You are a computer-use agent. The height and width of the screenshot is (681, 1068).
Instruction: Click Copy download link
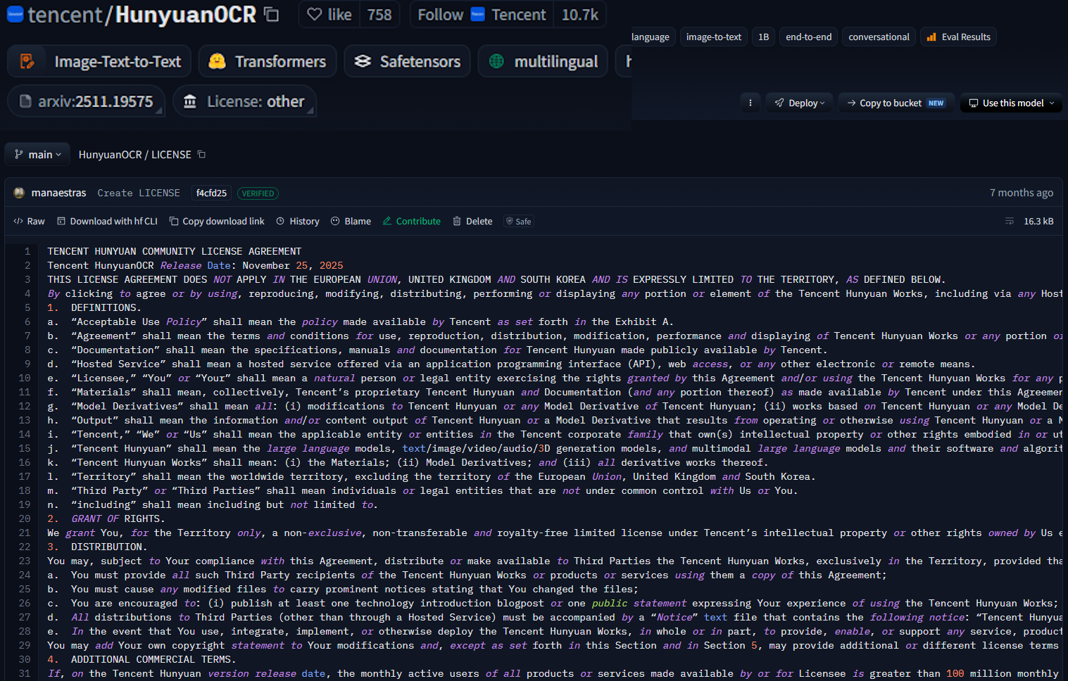click(217, 221)
